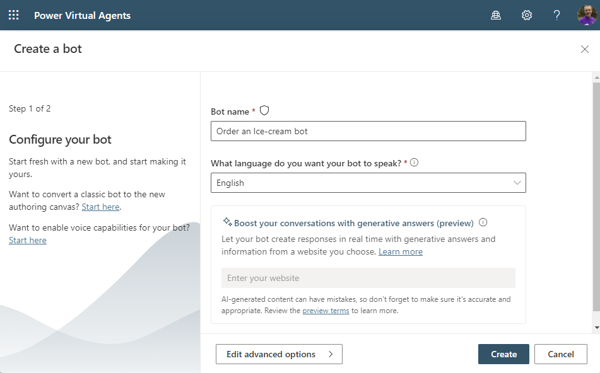Click the Cancel button
Image resolution: width=600 pixels, height=373 pixels.
point(561,354)
